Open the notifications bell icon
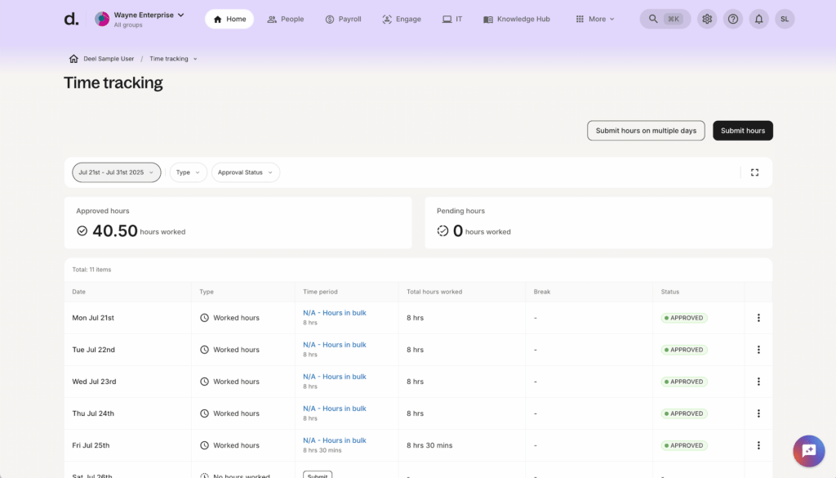 (x=758, y=19)
